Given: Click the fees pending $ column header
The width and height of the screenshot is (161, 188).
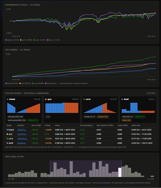Looking at the screenshot, I should [86, 125].
